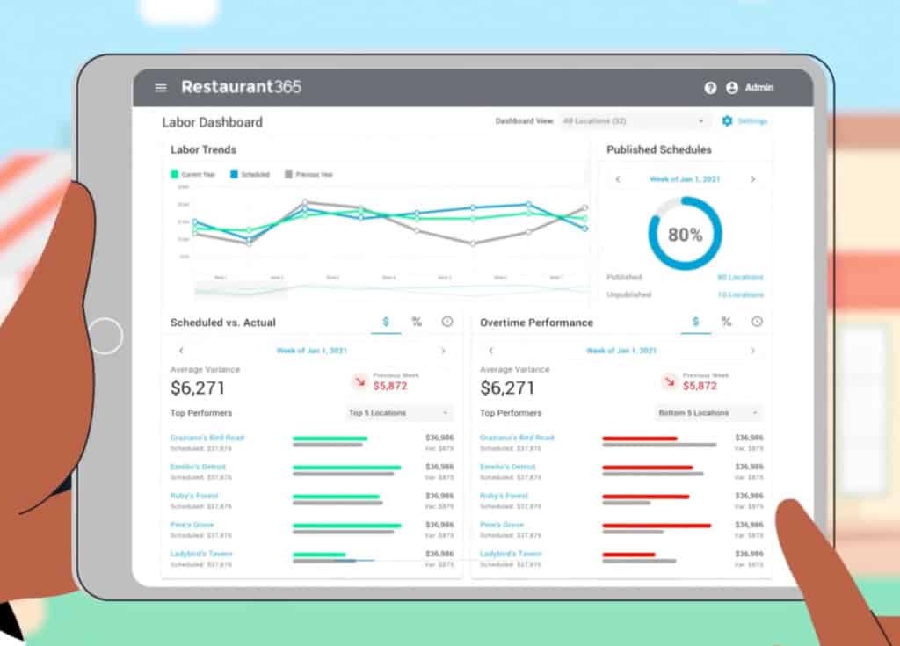Go to next week in Published Schedules
This screenshot has height=646, width=900.
pos(753,179)
